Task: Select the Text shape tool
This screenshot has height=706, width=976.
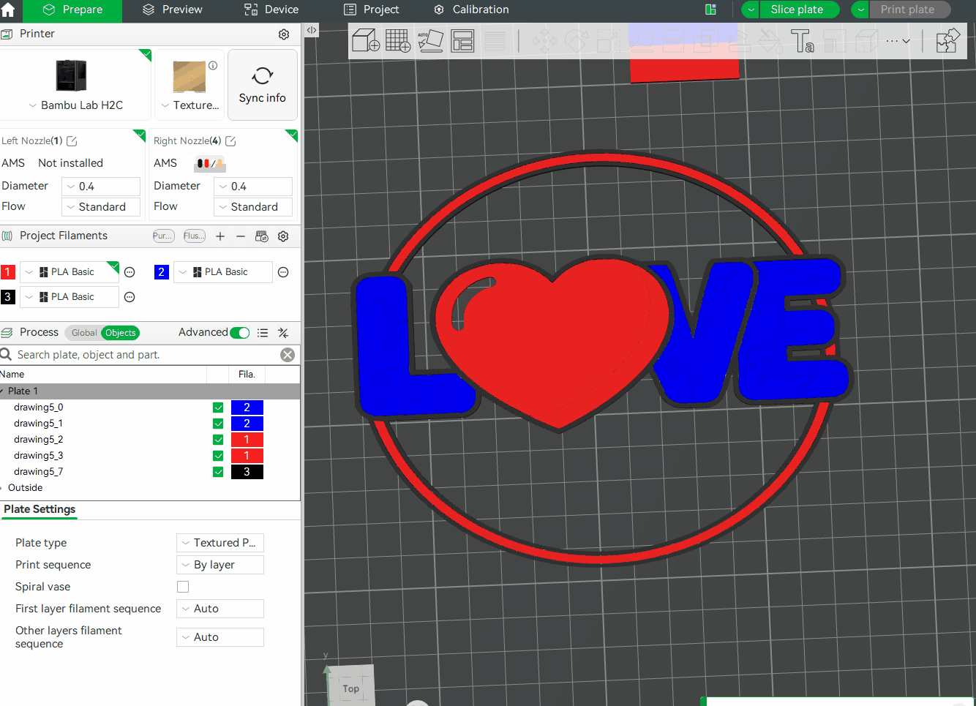Action: [802, 41]
